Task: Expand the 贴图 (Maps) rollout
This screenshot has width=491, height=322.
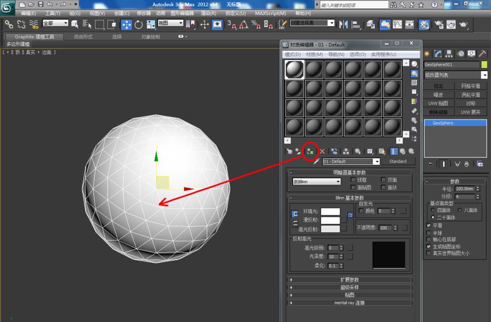Action: tap(350, 295)
